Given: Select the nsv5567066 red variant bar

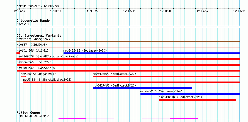Looking at the screenshot, I should click(128, 65).
